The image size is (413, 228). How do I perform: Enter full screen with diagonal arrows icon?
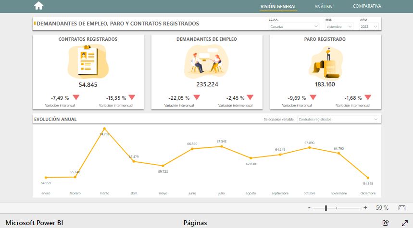pos(404,223)
